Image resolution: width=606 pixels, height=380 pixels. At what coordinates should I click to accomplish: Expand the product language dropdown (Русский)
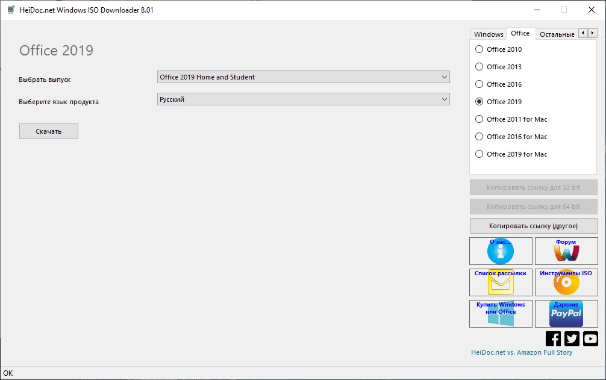click(x=304, y=99)
